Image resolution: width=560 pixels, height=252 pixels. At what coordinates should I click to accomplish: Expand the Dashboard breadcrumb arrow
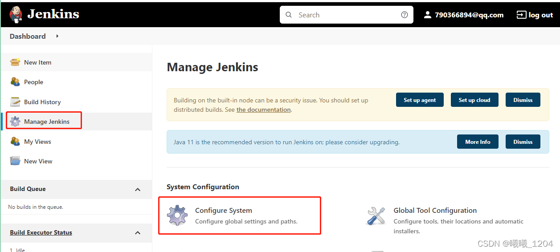[x=57, y=36]
